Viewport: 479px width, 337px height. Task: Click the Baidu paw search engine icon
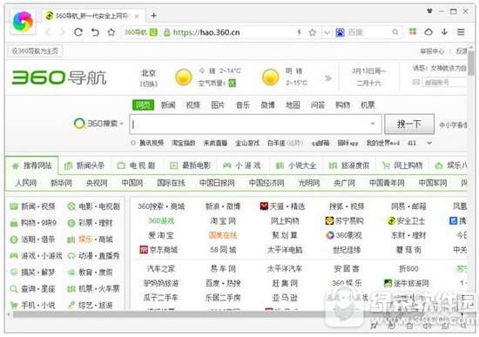click(x=340, y=32)
